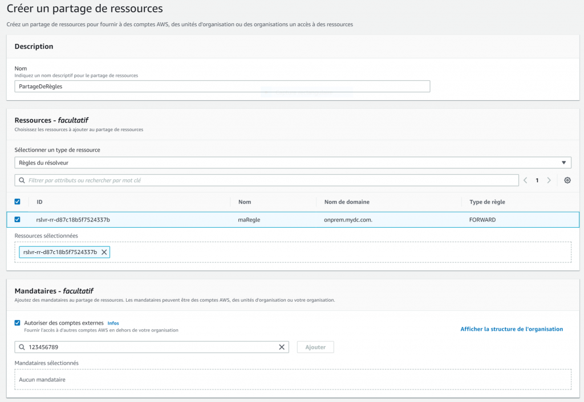Sort by the ID column header
Screen dimensions: 584x402
click(x=39, y=202)
